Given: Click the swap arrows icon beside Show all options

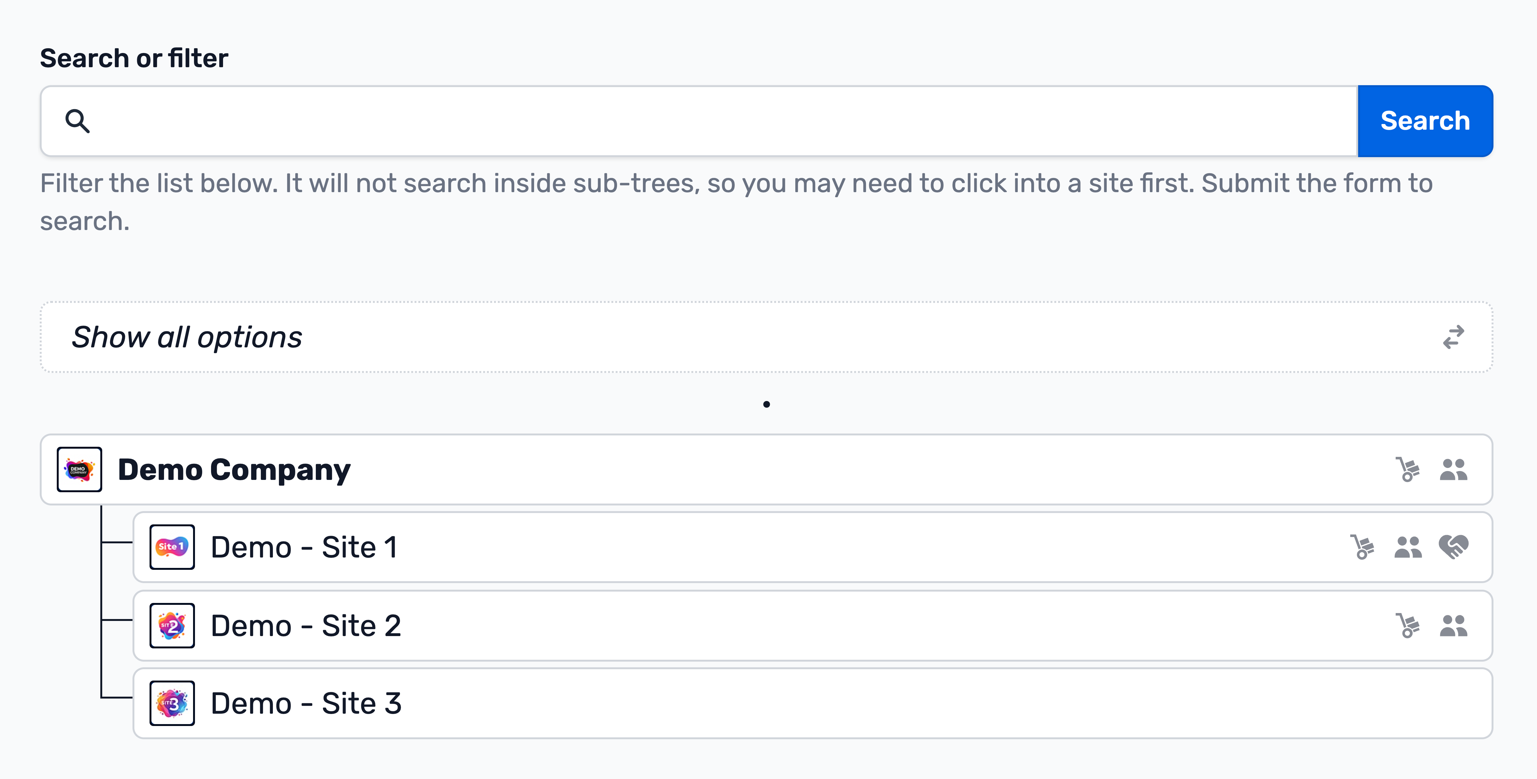Looking at the screenshot, I should coord(1453,337).
